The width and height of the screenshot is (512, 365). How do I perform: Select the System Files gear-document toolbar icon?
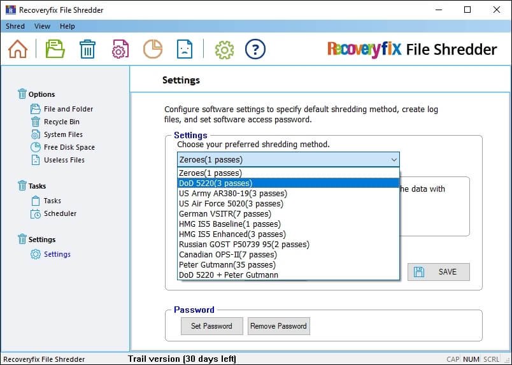(x=120, y=49)
